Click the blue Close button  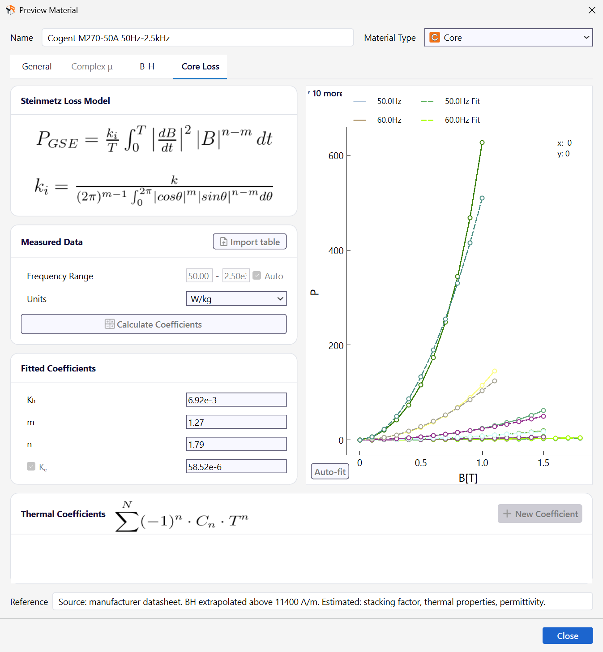[568, 635]
